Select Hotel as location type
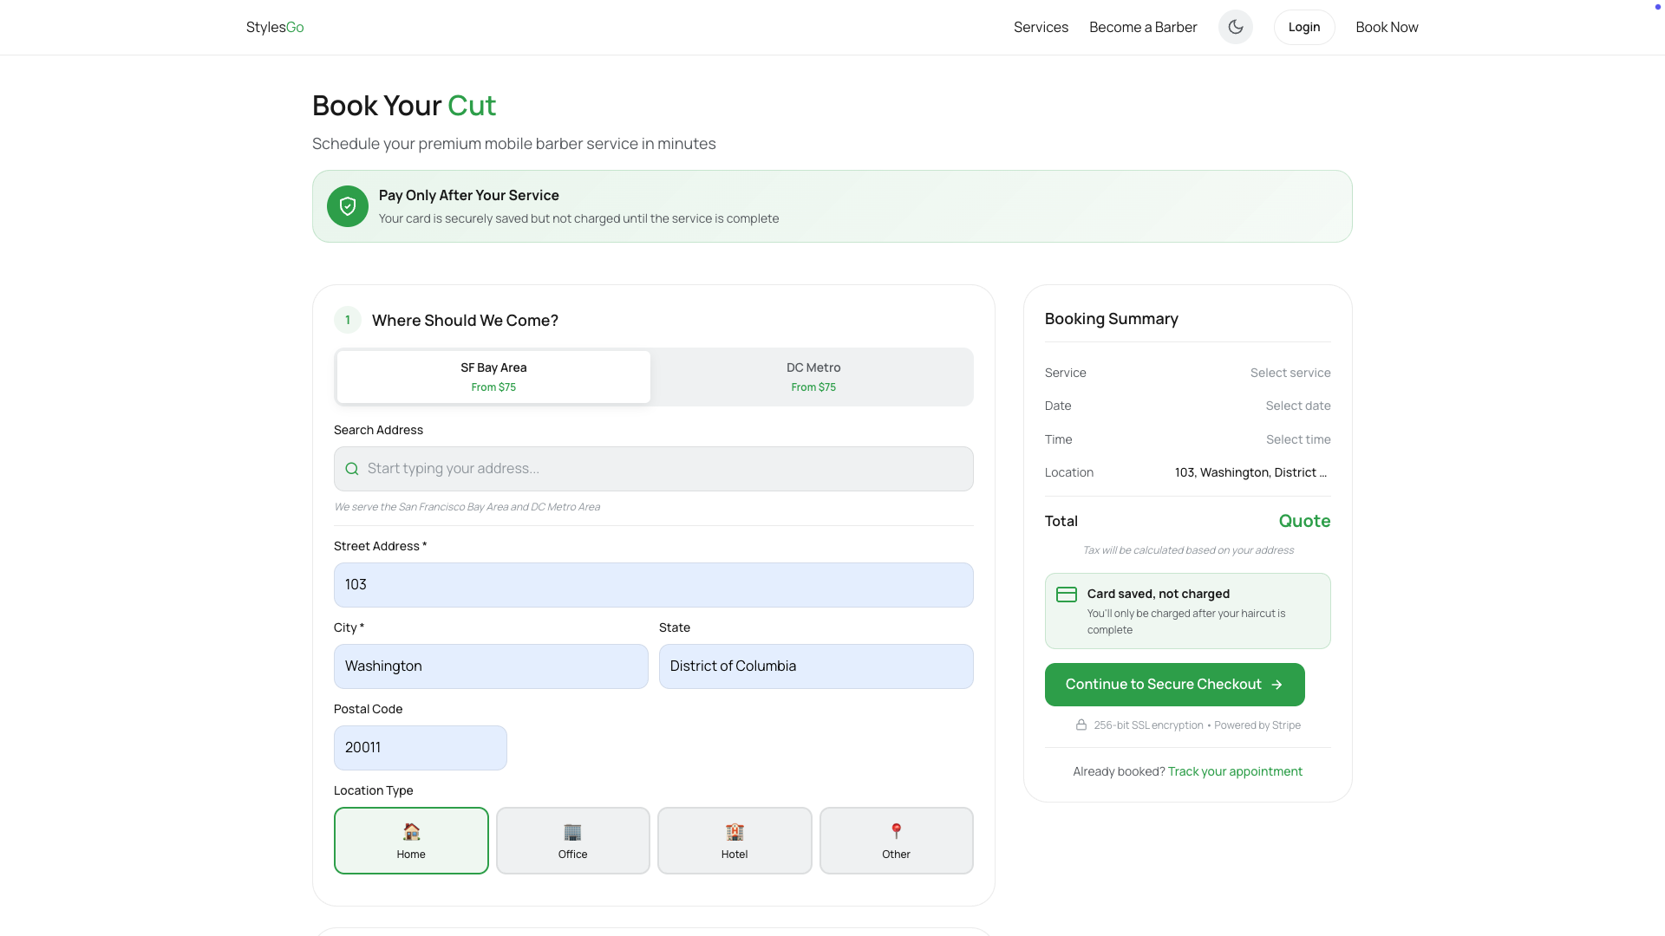Screen dimensions: 1665x936 point(735,841)
